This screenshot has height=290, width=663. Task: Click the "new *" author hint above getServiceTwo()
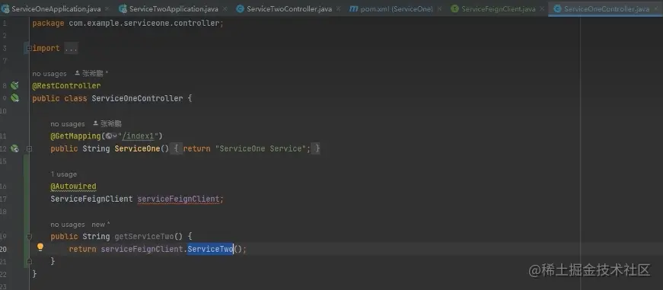click(100, 225)
